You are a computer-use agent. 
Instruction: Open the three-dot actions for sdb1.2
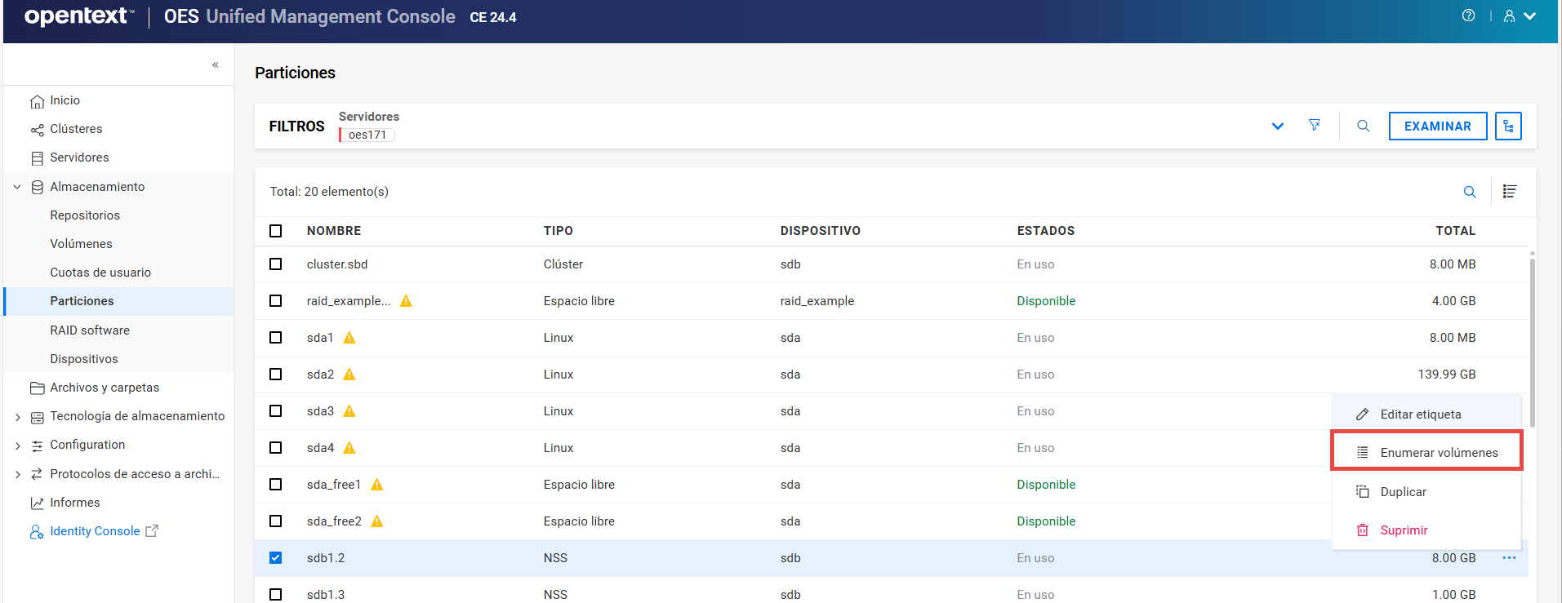[x=1509, y=558]
